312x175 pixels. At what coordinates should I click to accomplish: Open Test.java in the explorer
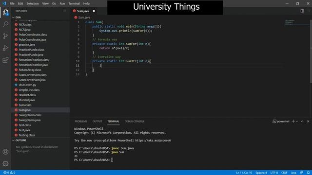tap(24, 130)
